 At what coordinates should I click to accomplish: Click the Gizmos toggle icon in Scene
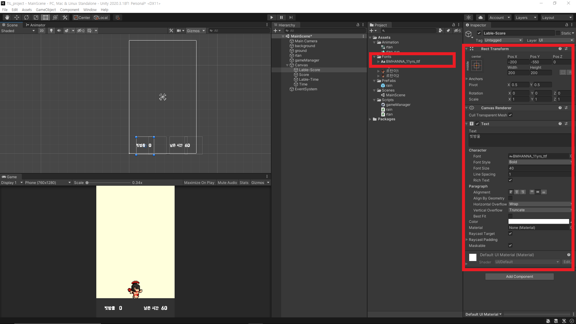click(193, 31)
